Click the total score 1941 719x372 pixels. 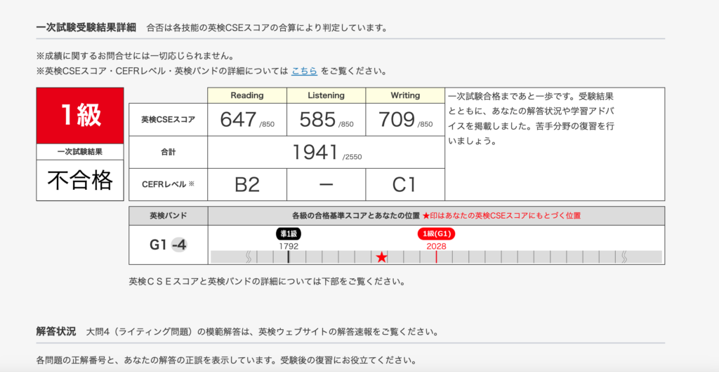coord(316,152)
